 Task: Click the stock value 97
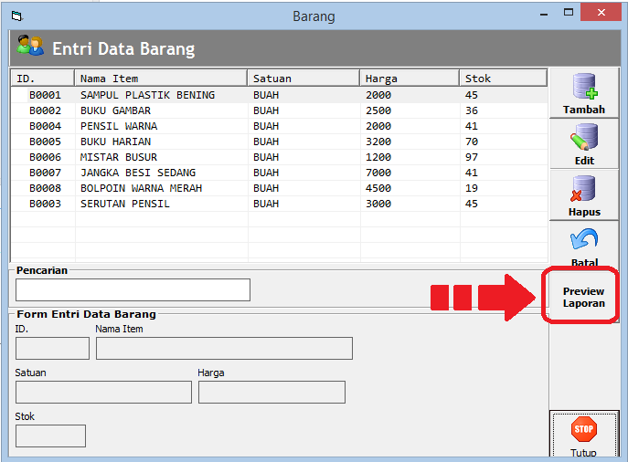[x=472, y=157]
